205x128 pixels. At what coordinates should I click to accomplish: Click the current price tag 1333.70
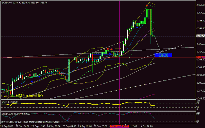[201, 36]
